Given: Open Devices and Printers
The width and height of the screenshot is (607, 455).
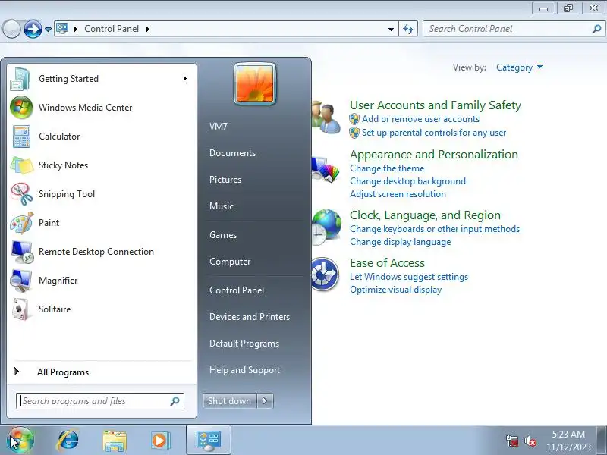Looking at the screenshot, I should (x=250, y=317).
